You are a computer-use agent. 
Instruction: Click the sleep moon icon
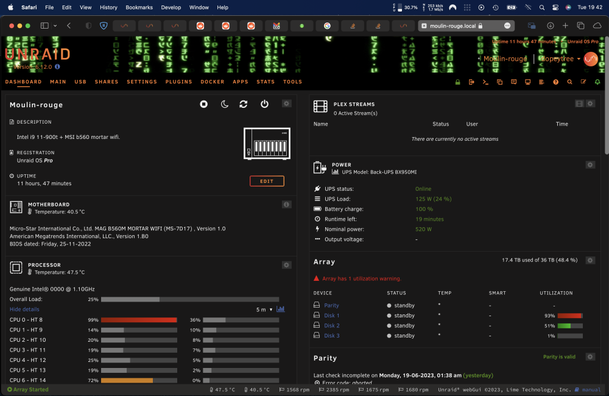click(225, 104)
